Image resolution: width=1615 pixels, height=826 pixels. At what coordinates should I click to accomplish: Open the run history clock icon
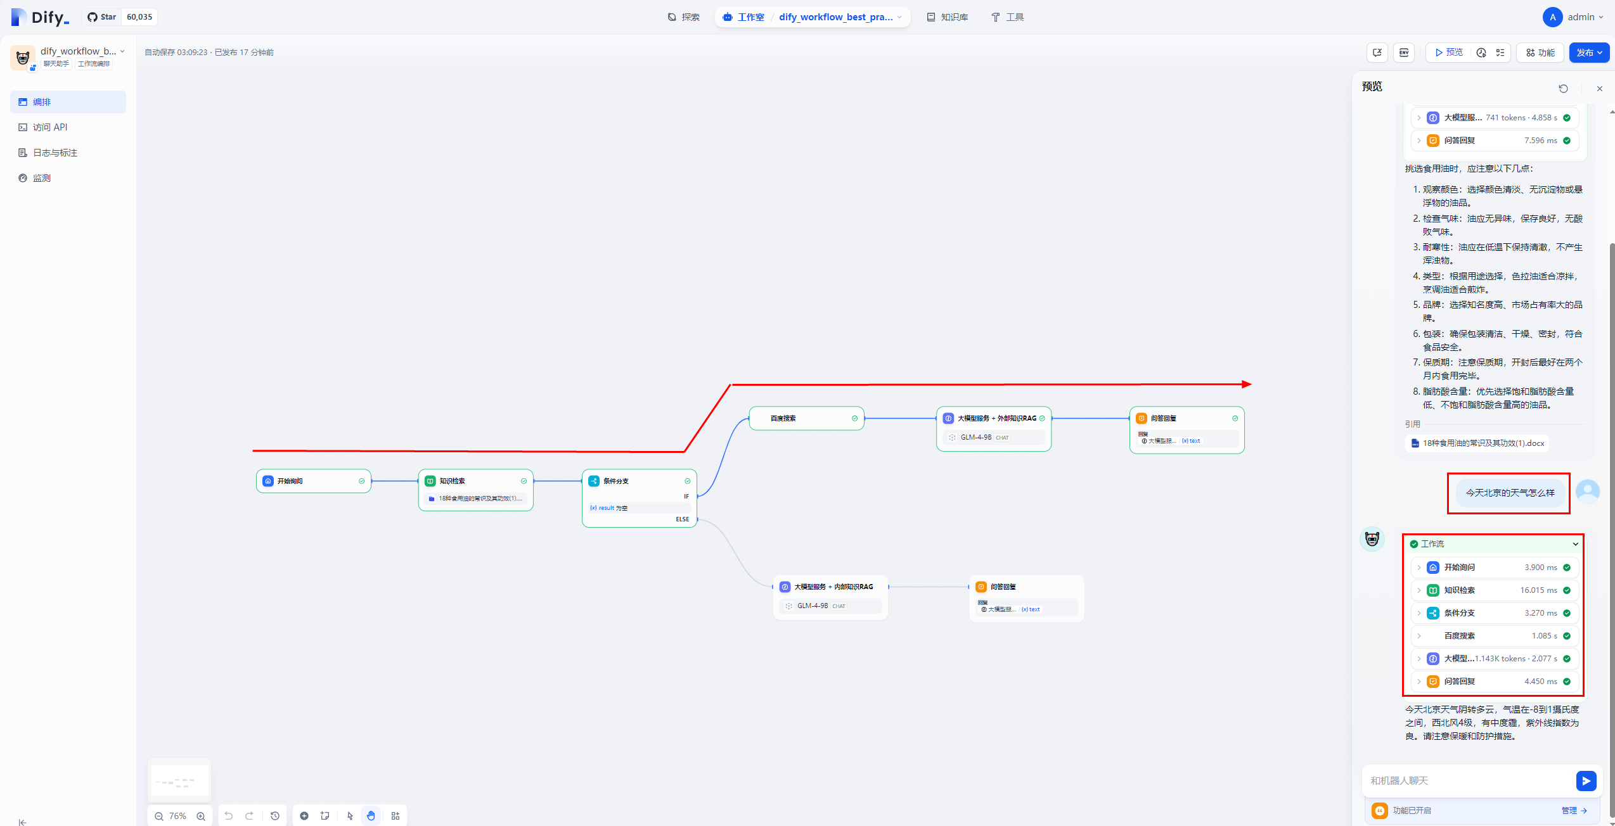coord(1481,53)
